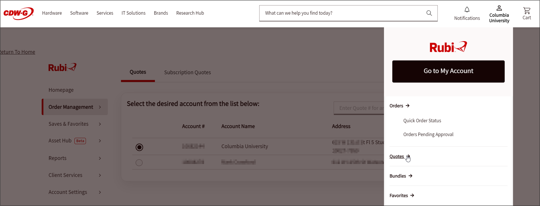Open Quick Order Status link
The height and width of the screenshot is (206, 540).
tap(422, 121)
